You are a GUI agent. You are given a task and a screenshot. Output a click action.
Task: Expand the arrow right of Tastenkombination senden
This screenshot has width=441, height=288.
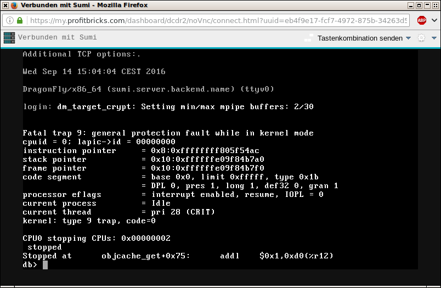pyautogui.click(x=408, y=38)
